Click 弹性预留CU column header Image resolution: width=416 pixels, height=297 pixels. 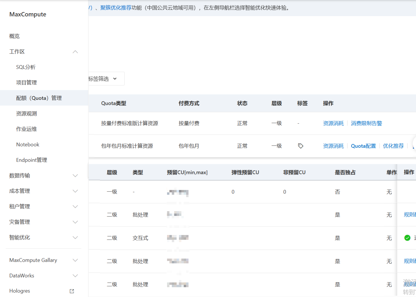(245, 172)
